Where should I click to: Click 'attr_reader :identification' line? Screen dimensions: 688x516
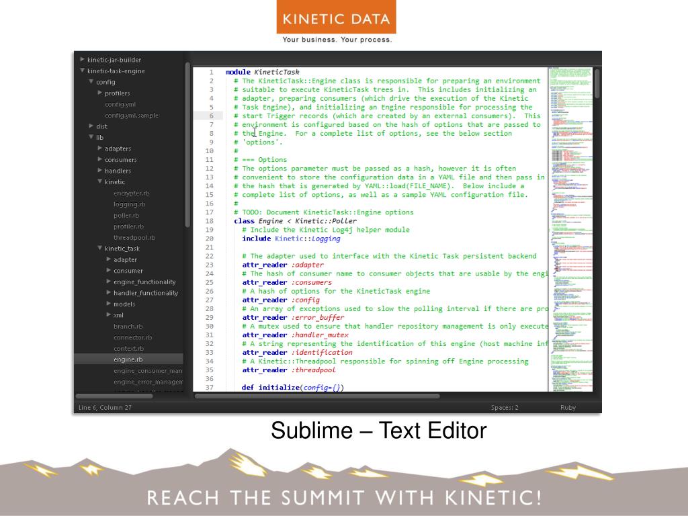[x=298, y=353]
